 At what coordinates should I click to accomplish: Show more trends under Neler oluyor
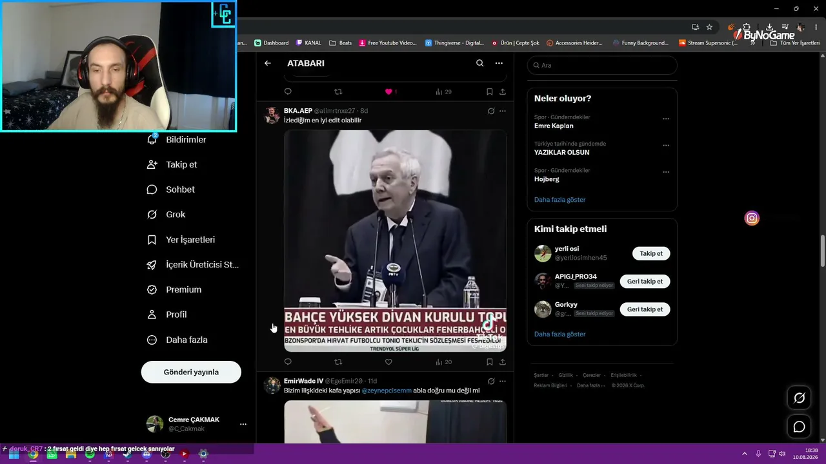tap(559, 200)
